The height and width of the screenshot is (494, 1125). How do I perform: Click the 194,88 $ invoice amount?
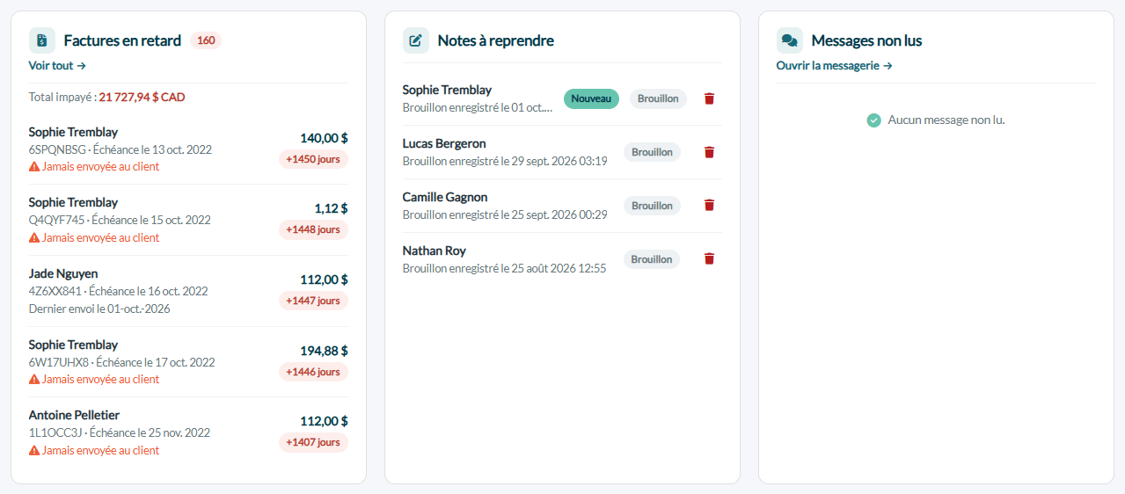click(x=324, y=351)
